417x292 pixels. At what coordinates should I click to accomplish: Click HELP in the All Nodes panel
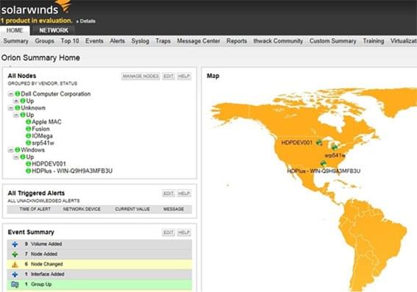click(x=184, y=76)
